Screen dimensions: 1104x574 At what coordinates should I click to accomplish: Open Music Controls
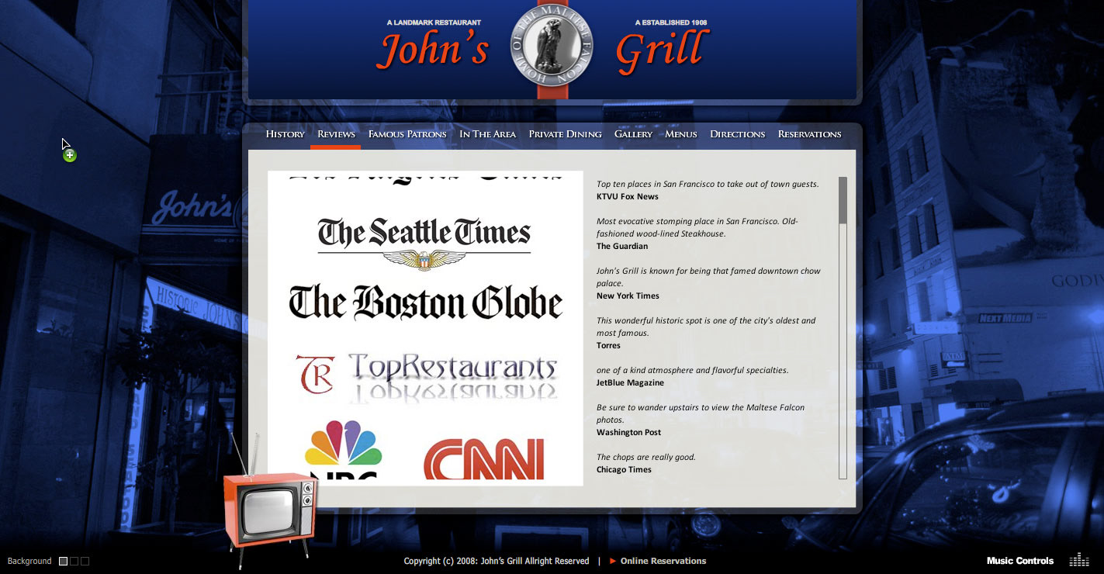pos(1020,561)
